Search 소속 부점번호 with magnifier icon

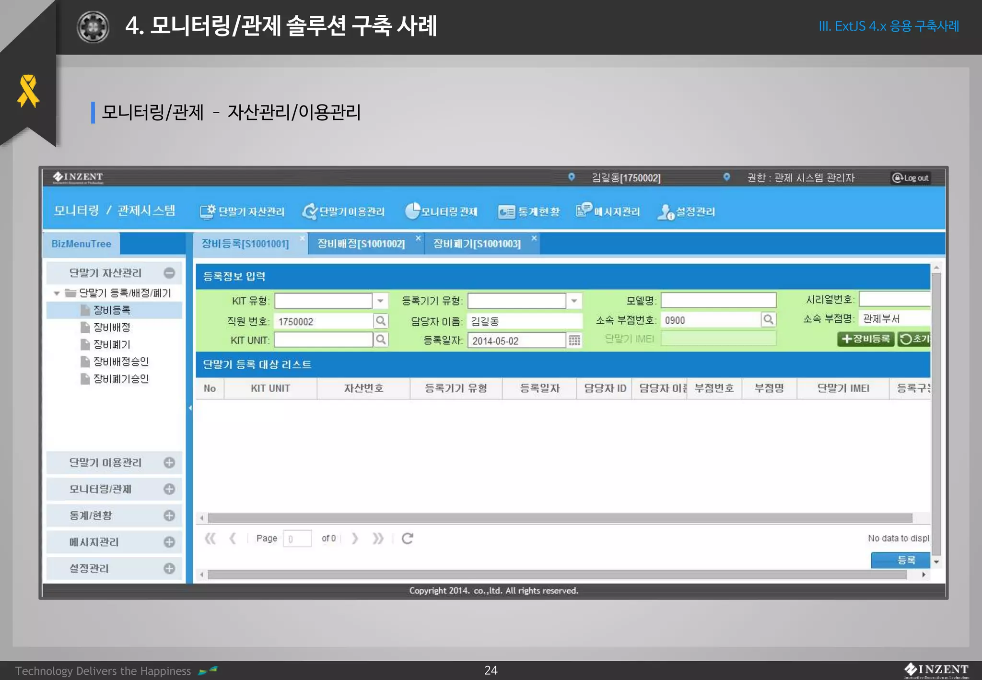768,319
